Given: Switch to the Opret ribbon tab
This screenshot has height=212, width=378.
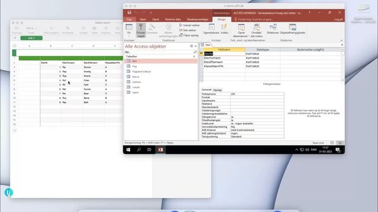Looking at the screenshot, I should (x=155, y=19).
